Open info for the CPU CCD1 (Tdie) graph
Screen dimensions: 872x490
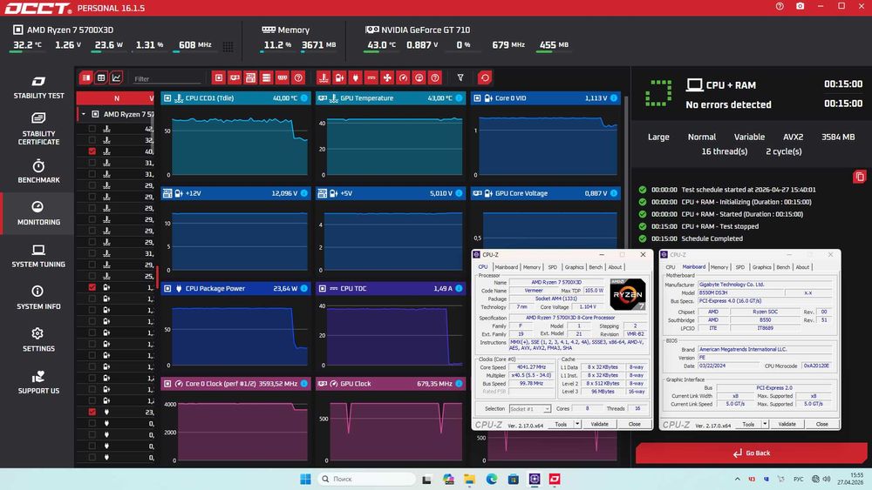(304, 98)
